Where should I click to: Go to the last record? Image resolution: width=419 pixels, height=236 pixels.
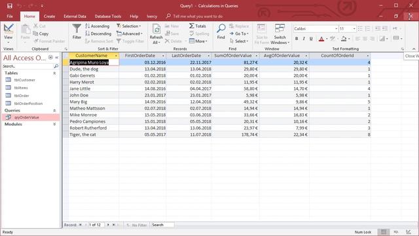(x=113, y=225)
